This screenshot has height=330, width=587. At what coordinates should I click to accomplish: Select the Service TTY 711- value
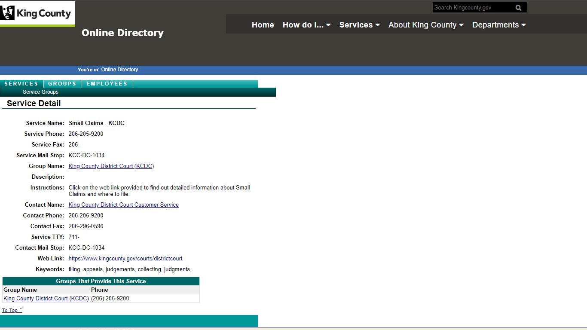(74, 237)
